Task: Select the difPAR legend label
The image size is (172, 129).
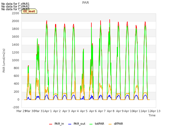Action: 119,124
